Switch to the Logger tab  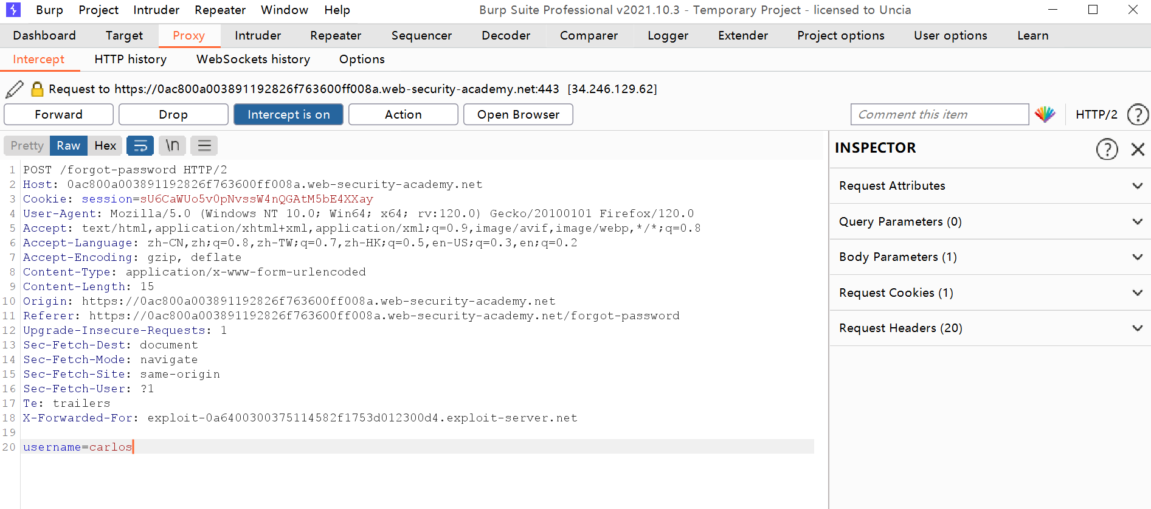pos(668,36)
